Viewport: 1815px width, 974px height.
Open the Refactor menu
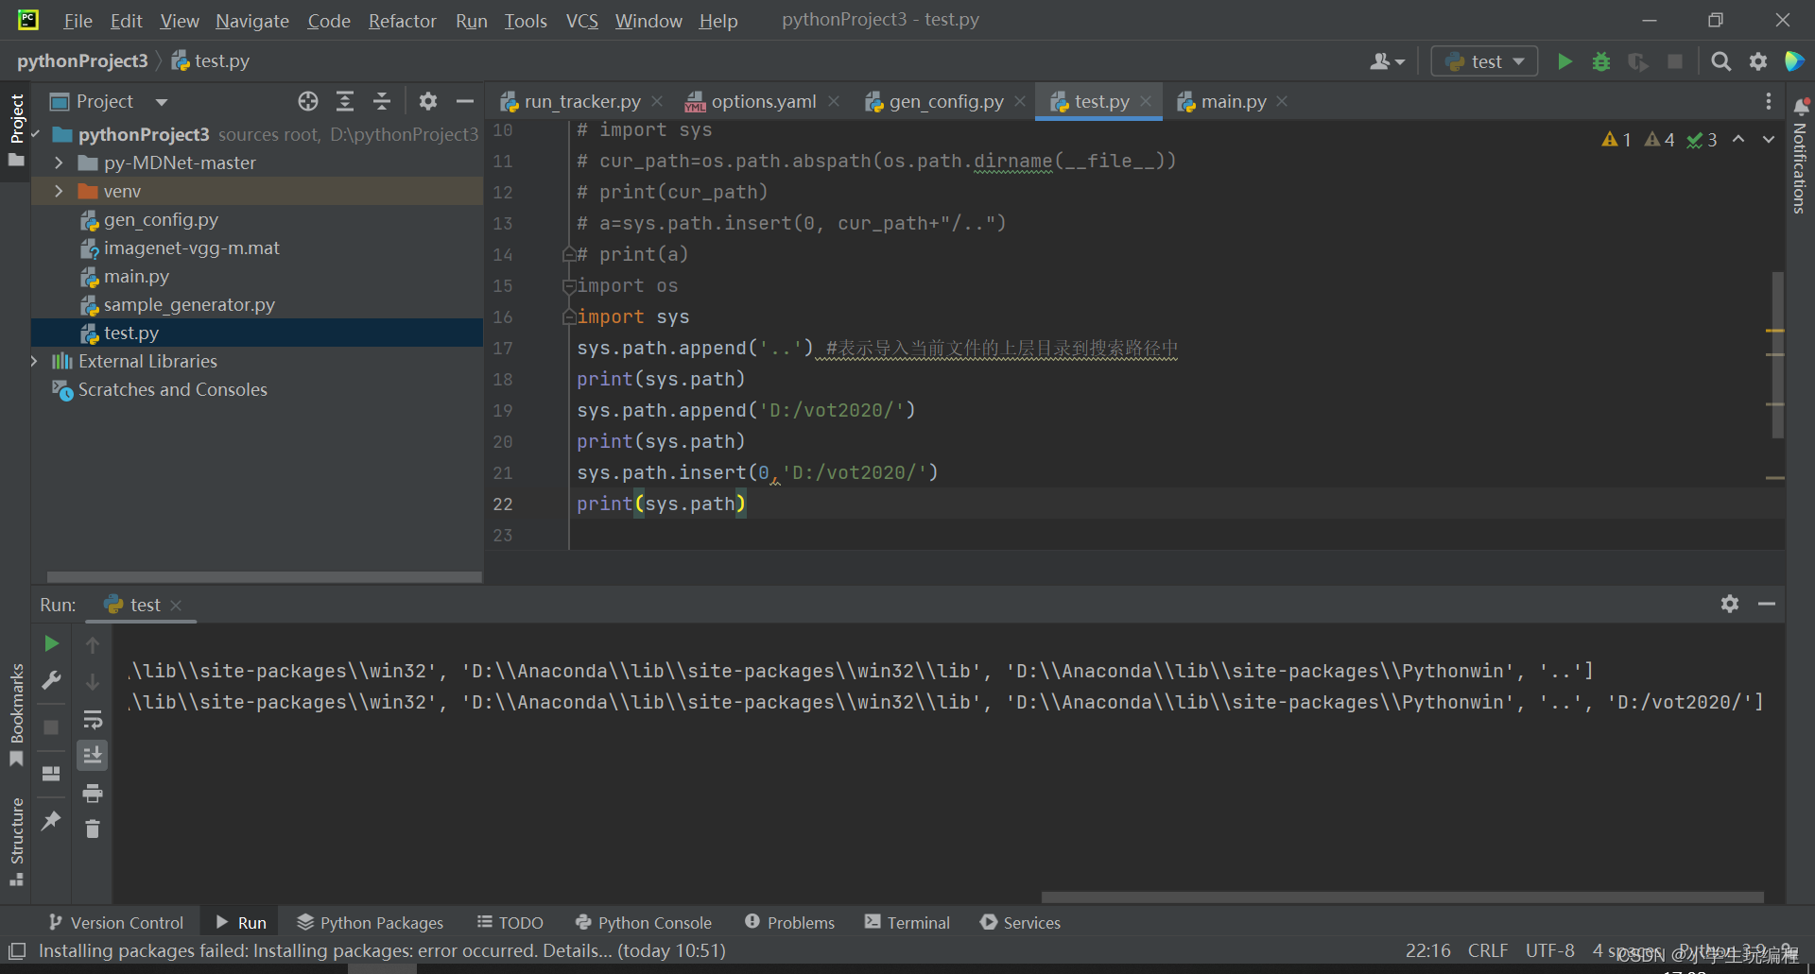pos(402,20)
